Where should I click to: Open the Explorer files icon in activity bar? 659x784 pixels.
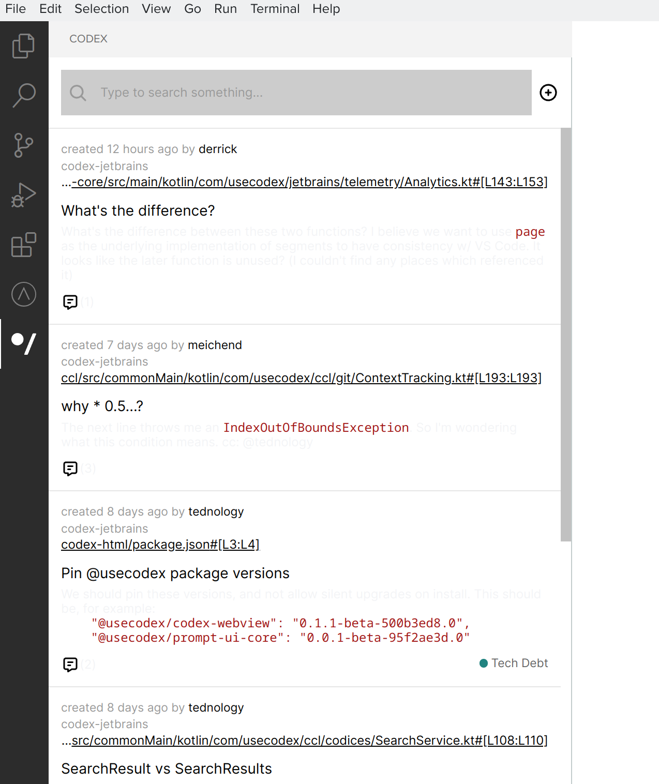click(x=24, y=46)
